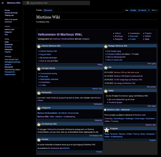Switch to the Diskussion tab
The image size is (161, 157).
[48, 10]
